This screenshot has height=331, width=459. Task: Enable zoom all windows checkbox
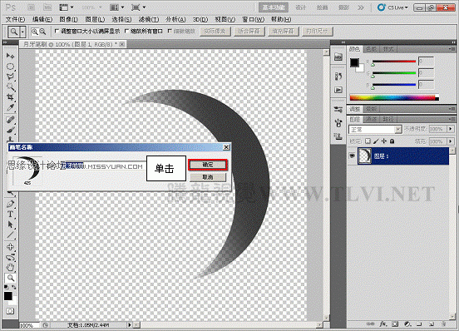coord(126,31)
